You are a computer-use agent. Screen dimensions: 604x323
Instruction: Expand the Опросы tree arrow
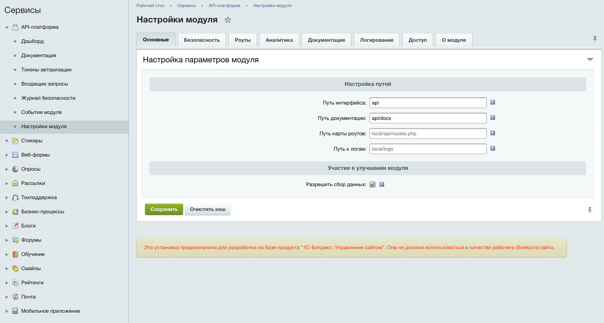click(7, 169)
